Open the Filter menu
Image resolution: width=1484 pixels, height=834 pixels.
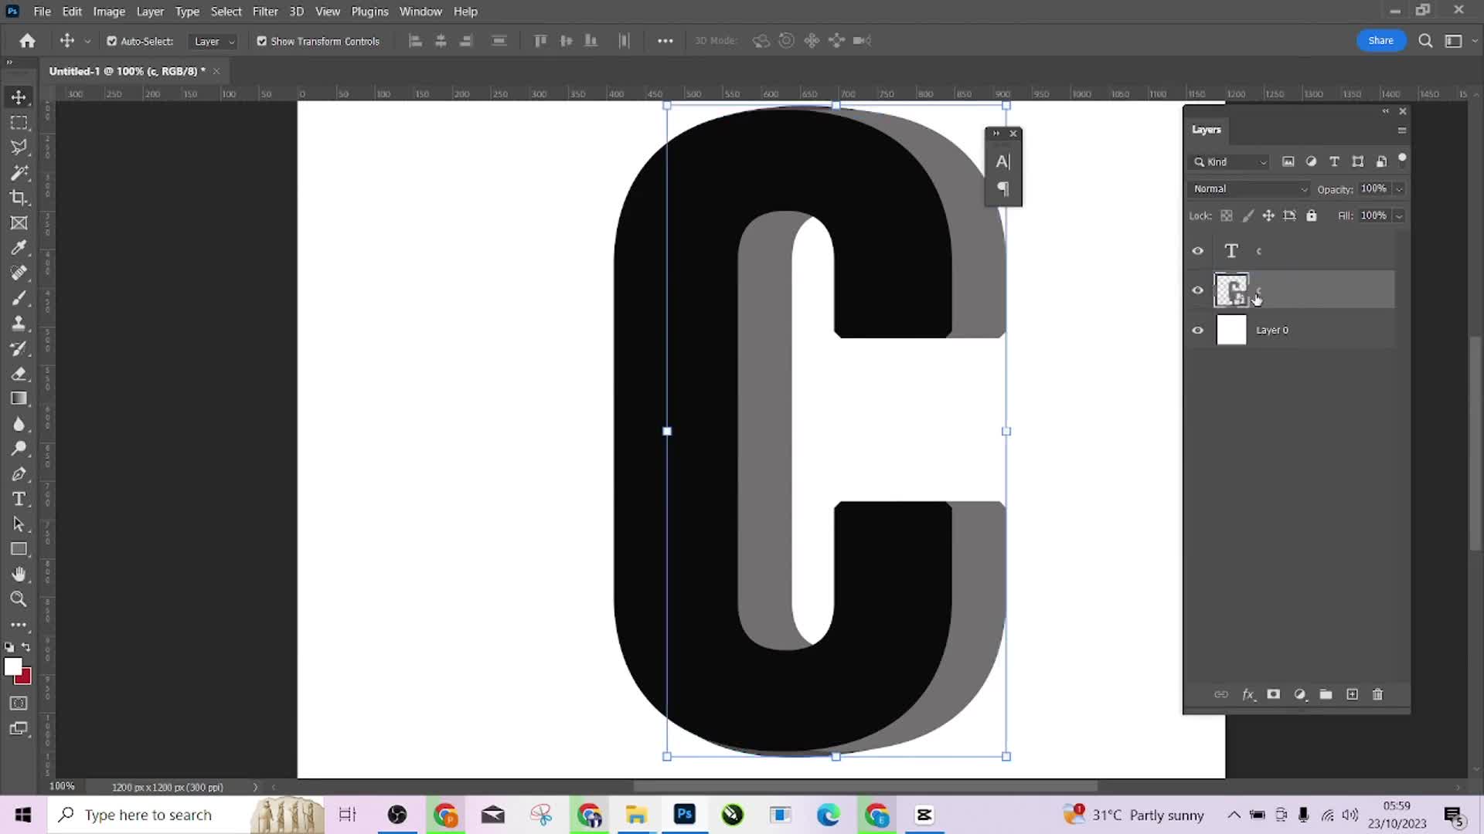[264, 12]
